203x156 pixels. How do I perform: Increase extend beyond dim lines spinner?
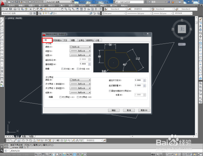tap(145, 80)
